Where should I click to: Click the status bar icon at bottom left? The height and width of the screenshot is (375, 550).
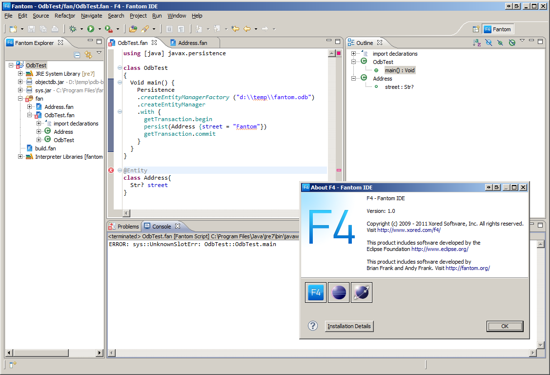point(13,365)
